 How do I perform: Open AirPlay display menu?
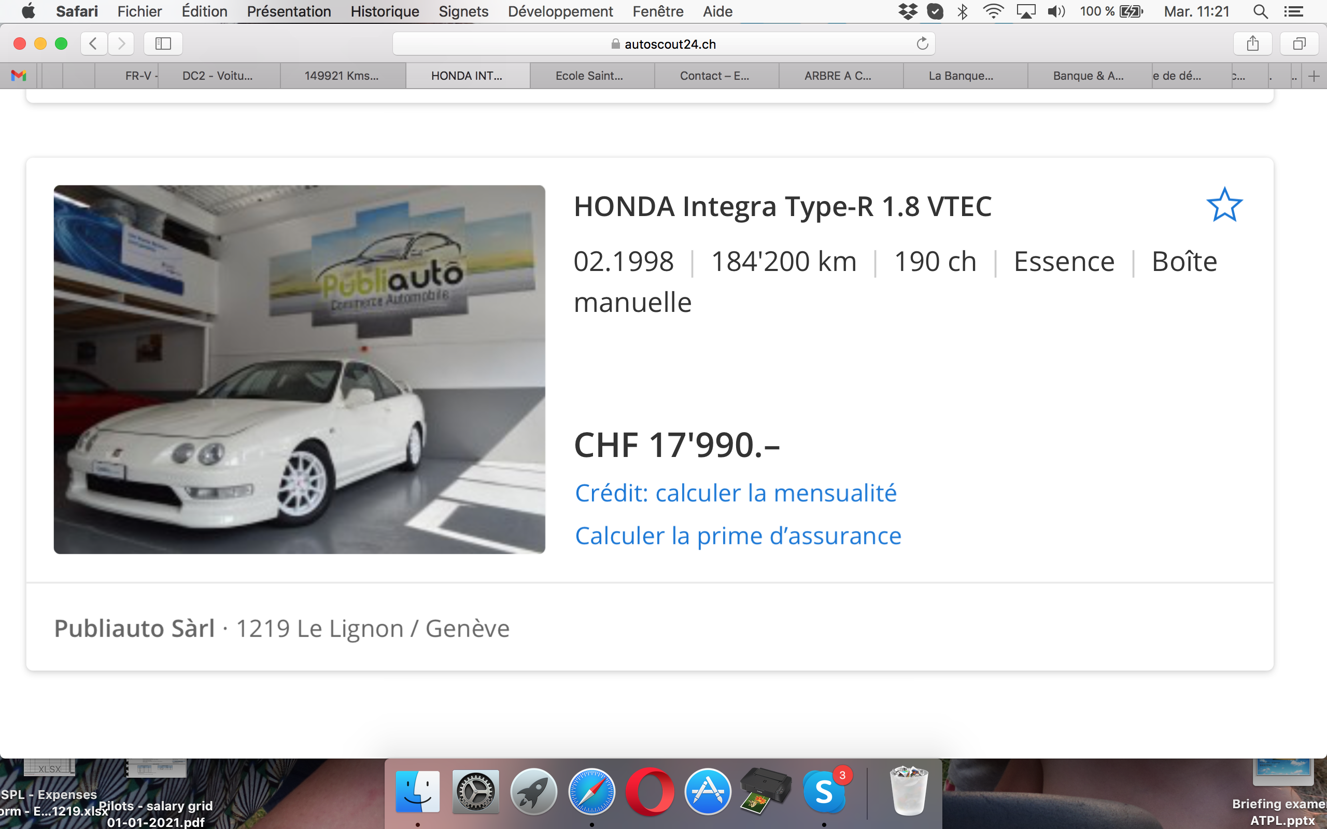coord(1025,11)
